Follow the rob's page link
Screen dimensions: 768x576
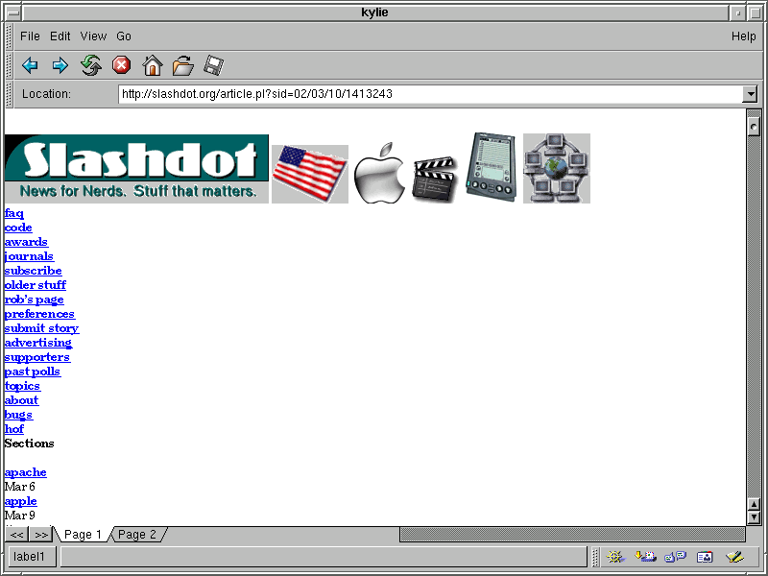pos(34,300)
